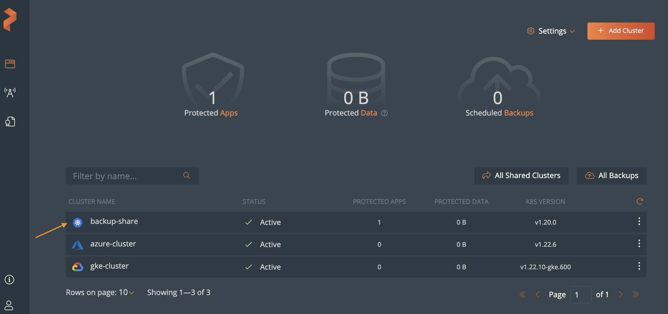Open the antenna broadcast sidebar icon
The image size is (668, 314).
(x=10, y=93)
